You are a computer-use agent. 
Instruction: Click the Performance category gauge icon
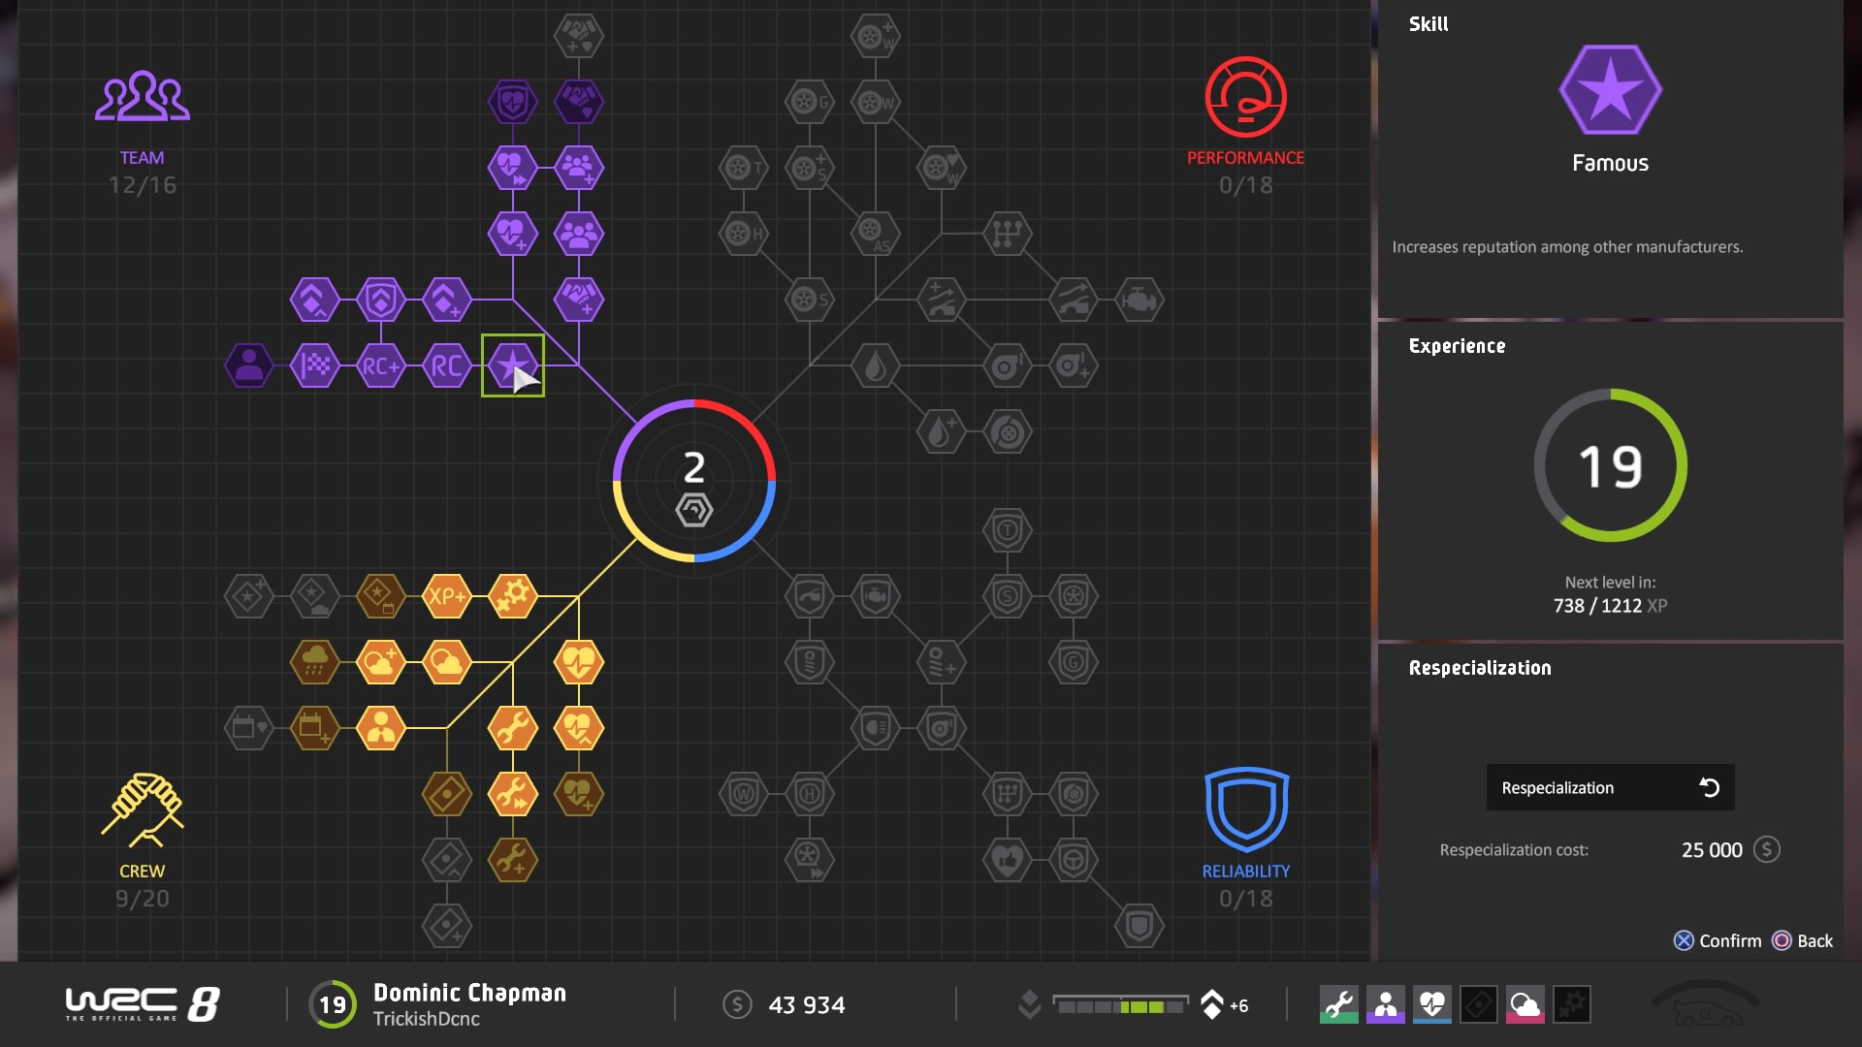(1245, 97)
